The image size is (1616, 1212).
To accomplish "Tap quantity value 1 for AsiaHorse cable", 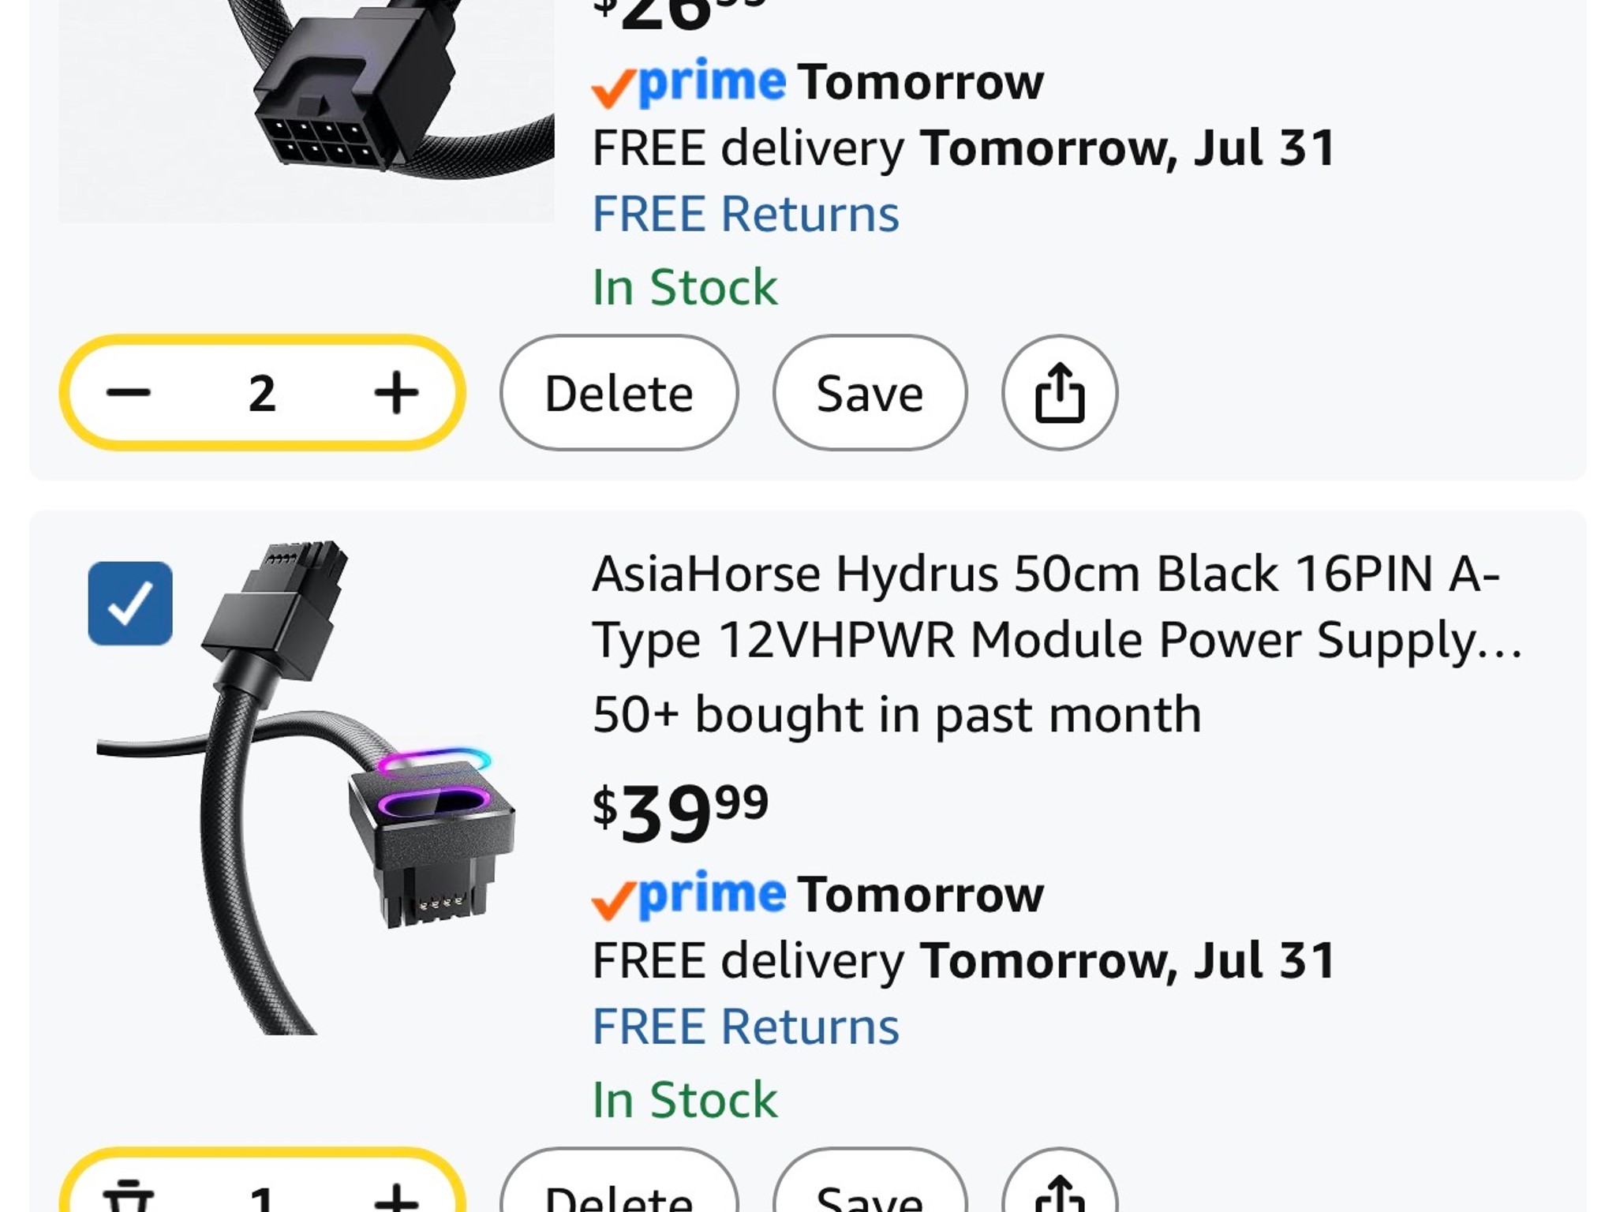I will click(262, 1195).
